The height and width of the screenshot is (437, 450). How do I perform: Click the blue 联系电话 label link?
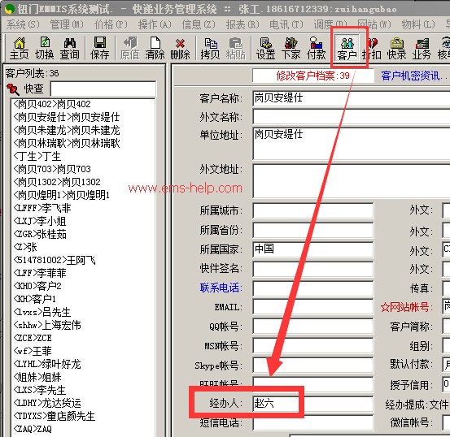(221, 288)
